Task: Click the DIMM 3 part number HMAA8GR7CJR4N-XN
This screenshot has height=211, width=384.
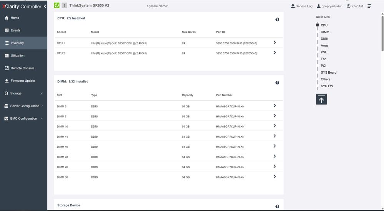Action: click(x=230, y=107)
